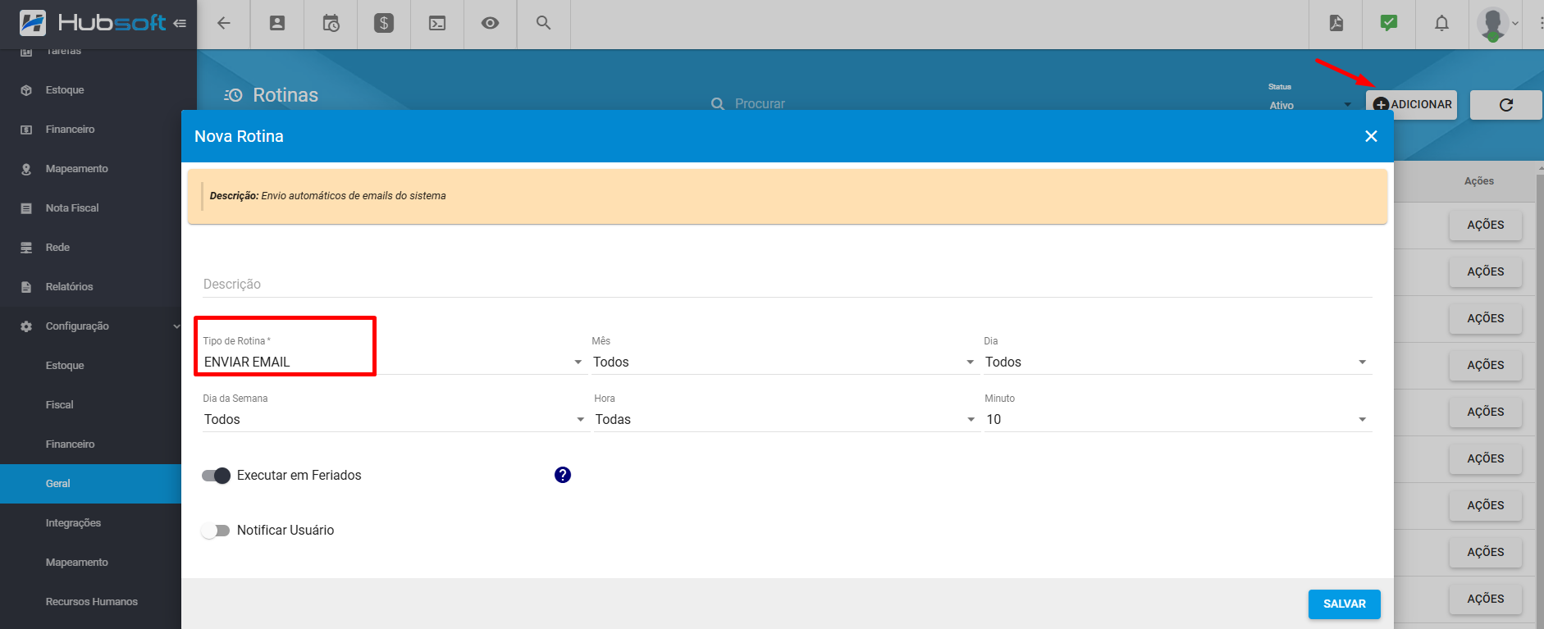
Task: Open the contact card toolbar icon
Action: point(277,23)
